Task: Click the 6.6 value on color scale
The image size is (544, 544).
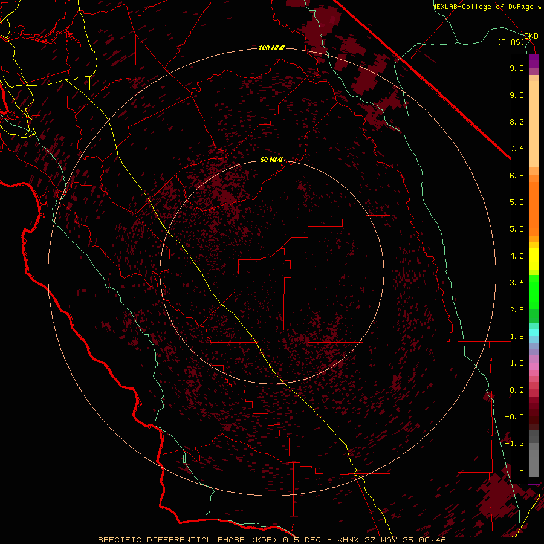Action: pos(517,175)
